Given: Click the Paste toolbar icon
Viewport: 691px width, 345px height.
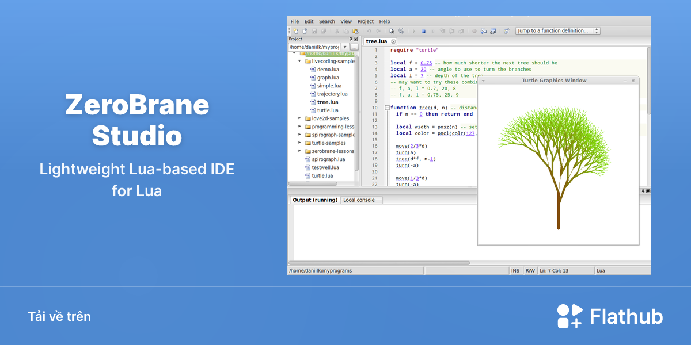Looking at the screenshot, I should [x=355, y=31].
